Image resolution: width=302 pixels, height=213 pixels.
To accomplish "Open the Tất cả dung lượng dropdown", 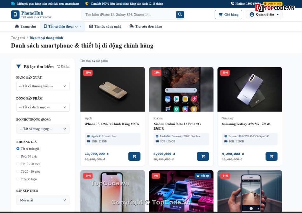I will (x=43, y=129).
